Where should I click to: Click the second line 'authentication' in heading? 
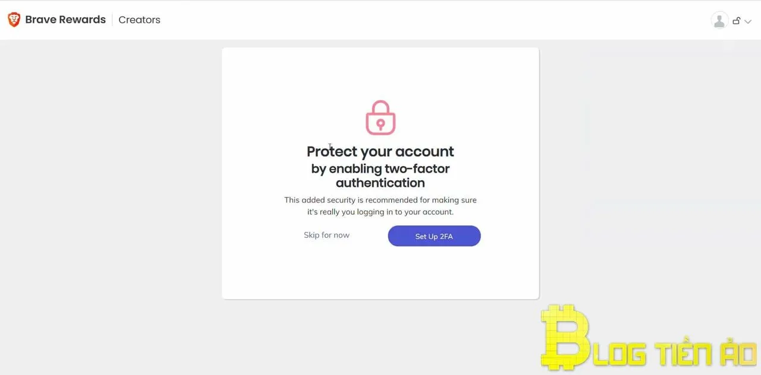click(x=380, y=183)
